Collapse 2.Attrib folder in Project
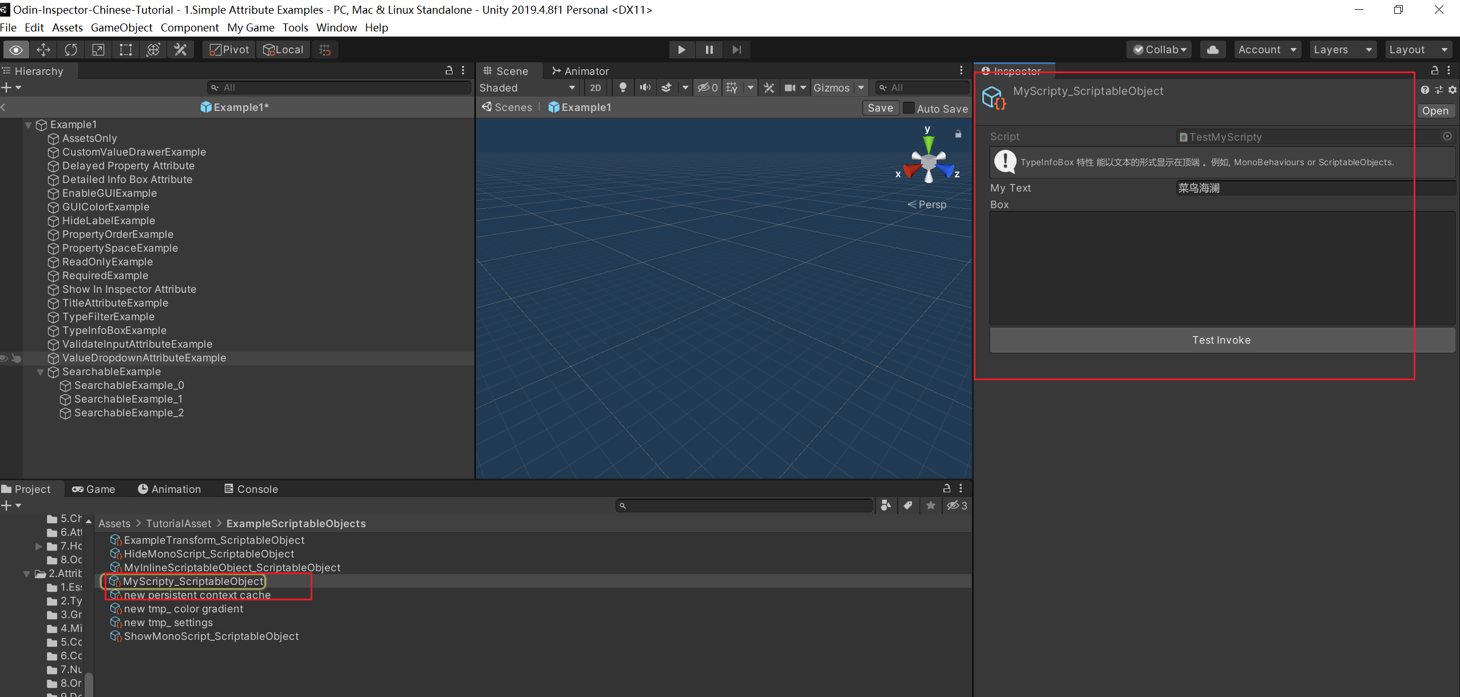This screenshot has width=1460, height=697. 27,573
